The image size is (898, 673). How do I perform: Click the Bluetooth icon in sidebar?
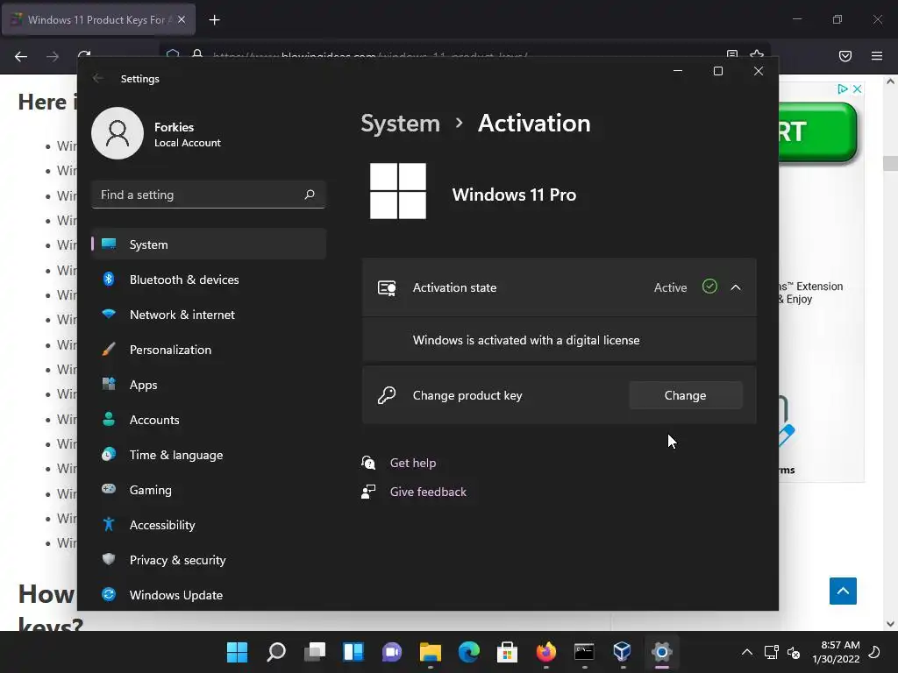[x=108, y=279]
